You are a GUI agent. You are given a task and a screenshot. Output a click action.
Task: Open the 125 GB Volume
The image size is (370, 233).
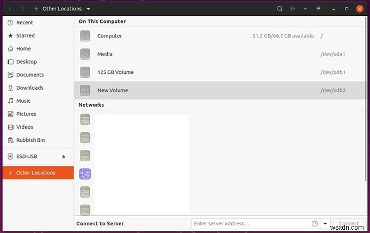[219, 72]
